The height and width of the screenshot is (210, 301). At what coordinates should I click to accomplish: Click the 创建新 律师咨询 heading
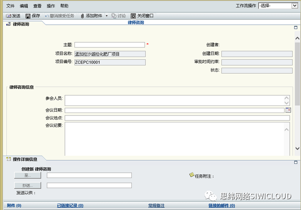point(36,169)
